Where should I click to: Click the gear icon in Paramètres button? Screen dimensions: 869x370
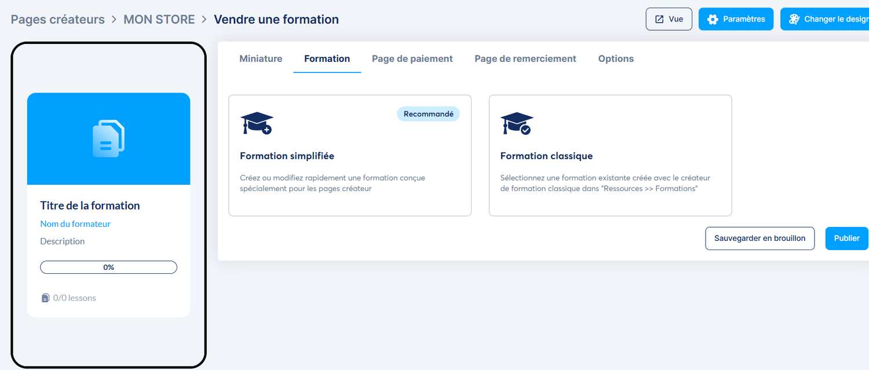tap(713, 19)
